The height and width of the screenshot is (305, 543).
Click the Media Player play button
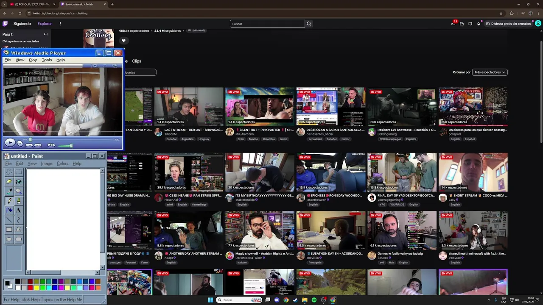(10, 143)
